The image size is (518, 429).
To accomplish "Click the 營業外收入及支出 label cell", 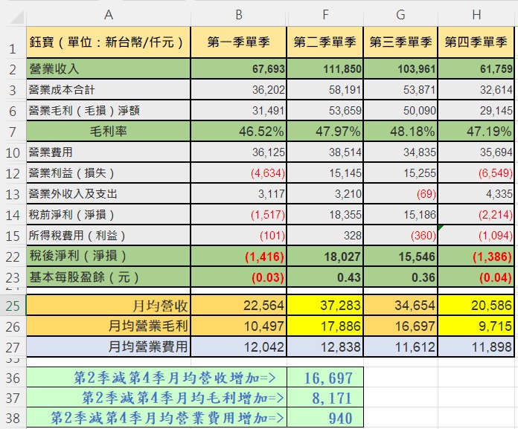I will [x=109, y=194].
